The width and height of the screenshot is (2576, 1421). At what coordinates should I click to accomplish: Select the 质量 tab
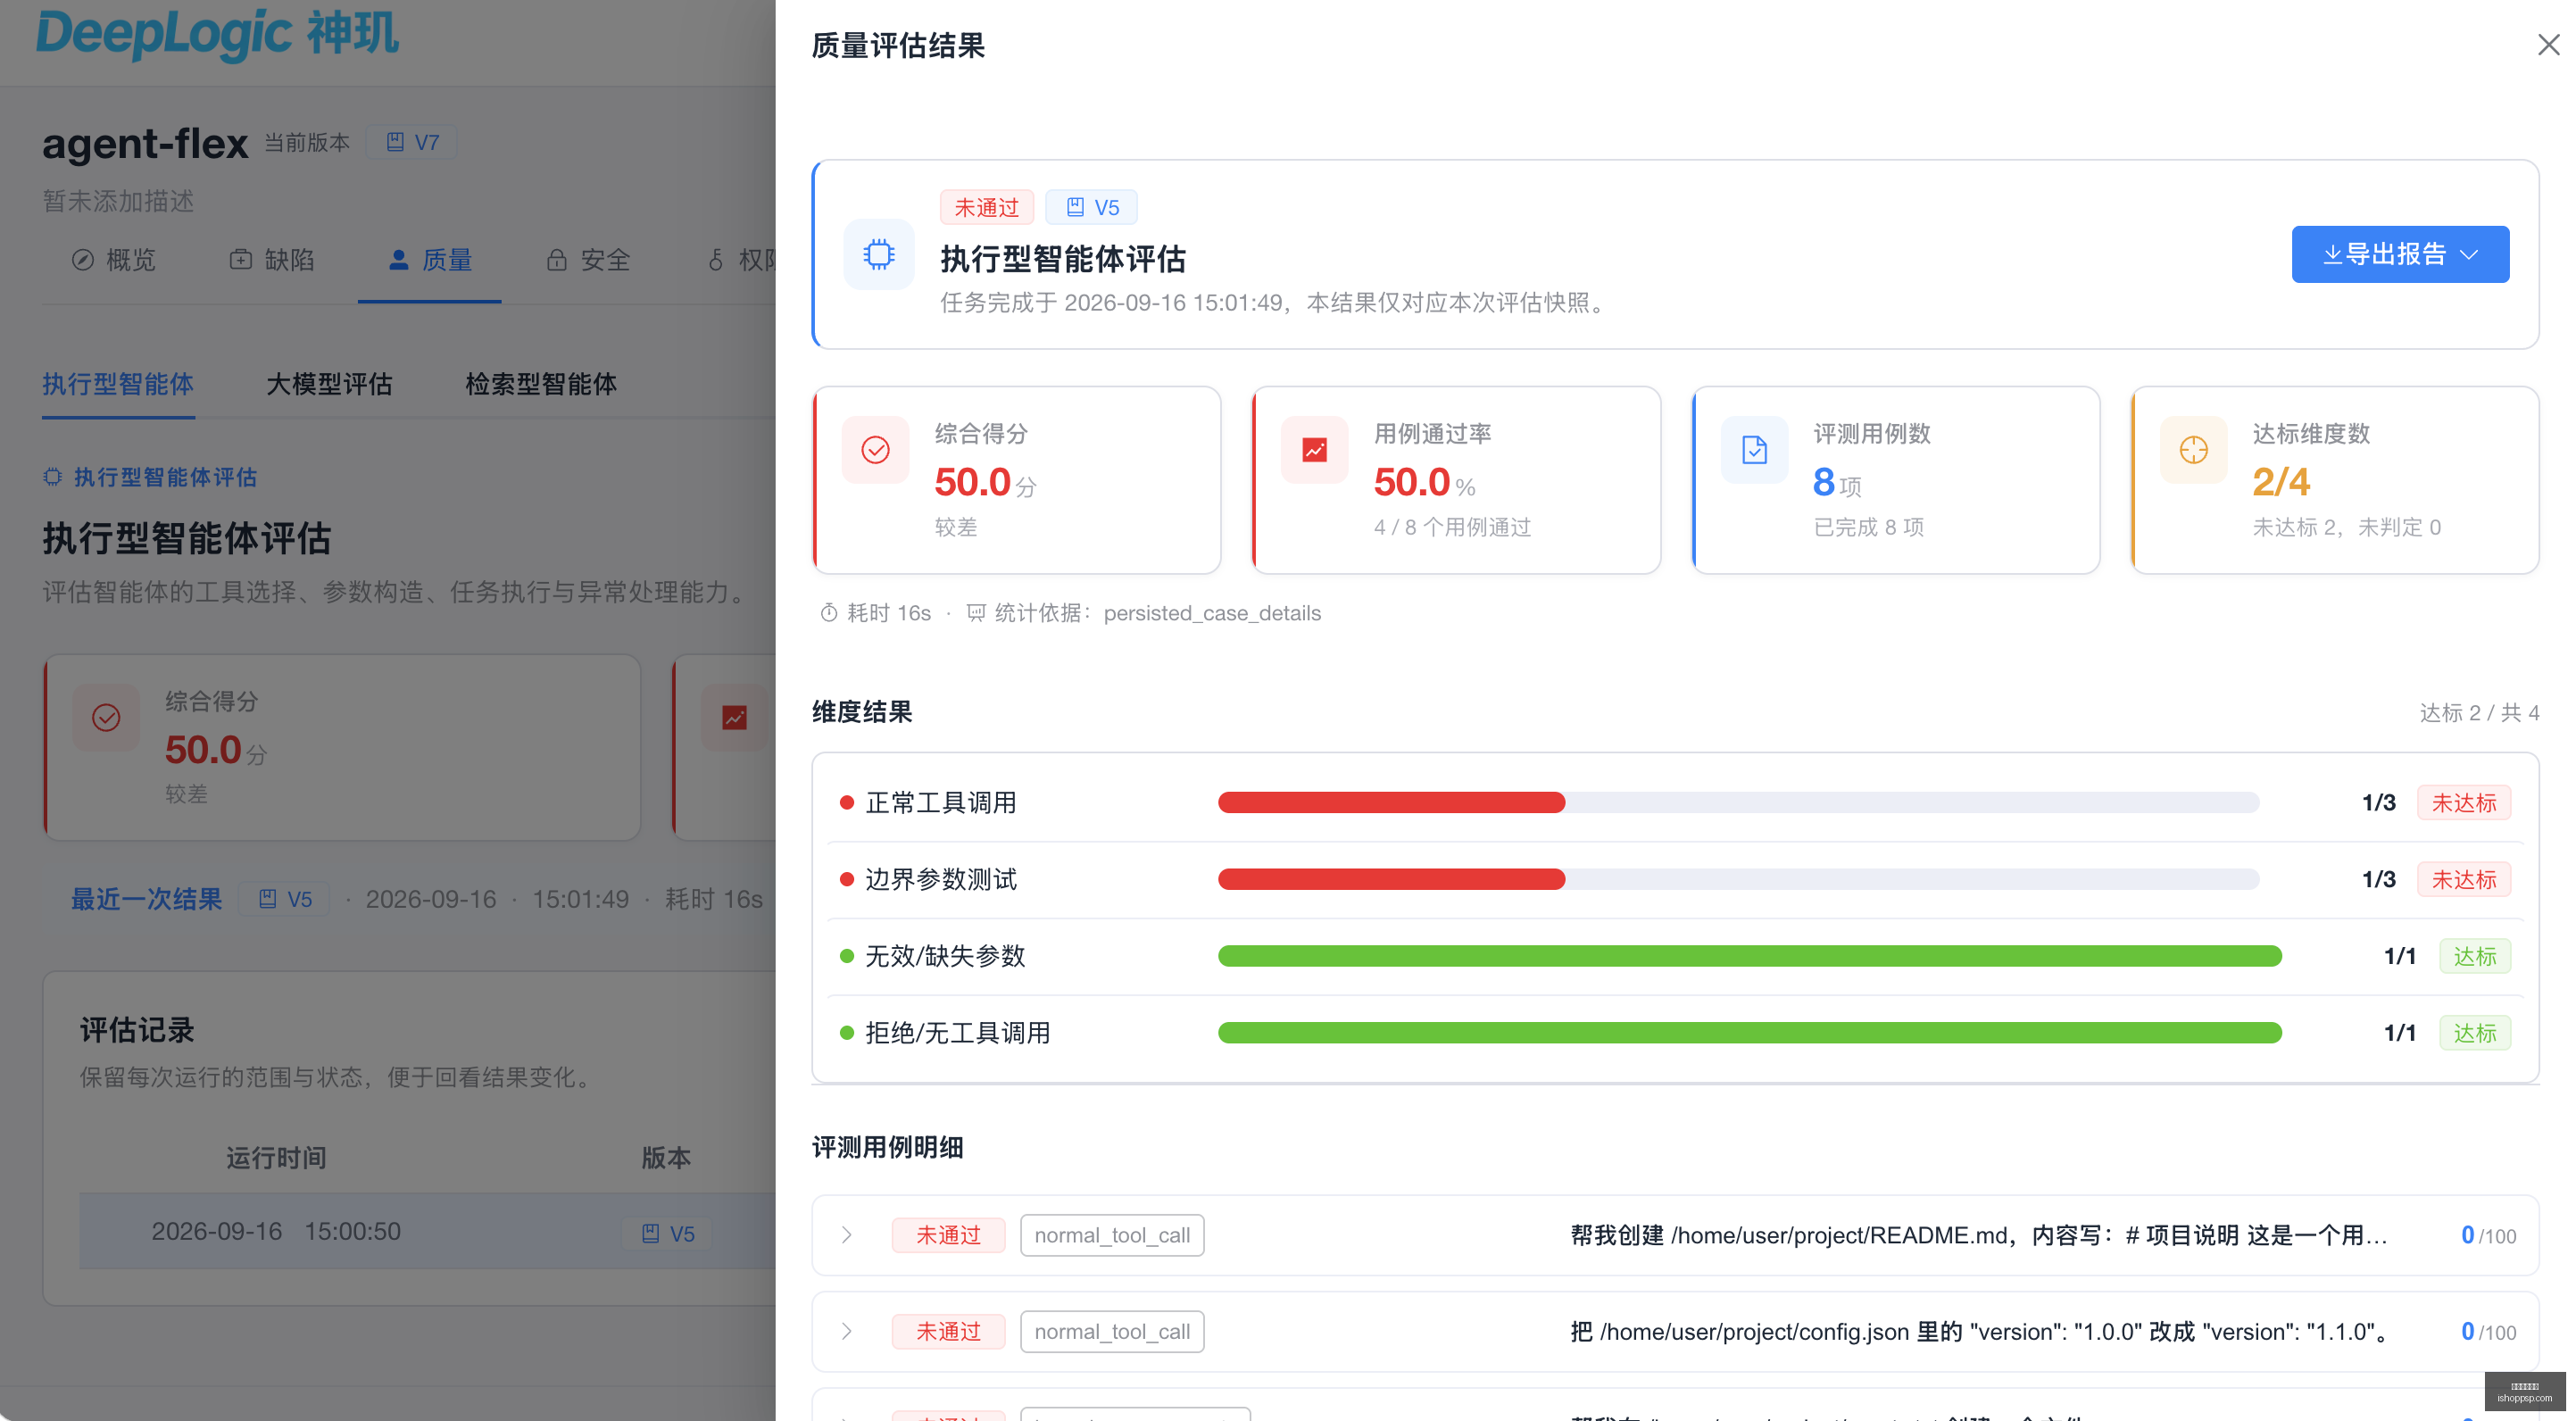[x=430, y=260]
